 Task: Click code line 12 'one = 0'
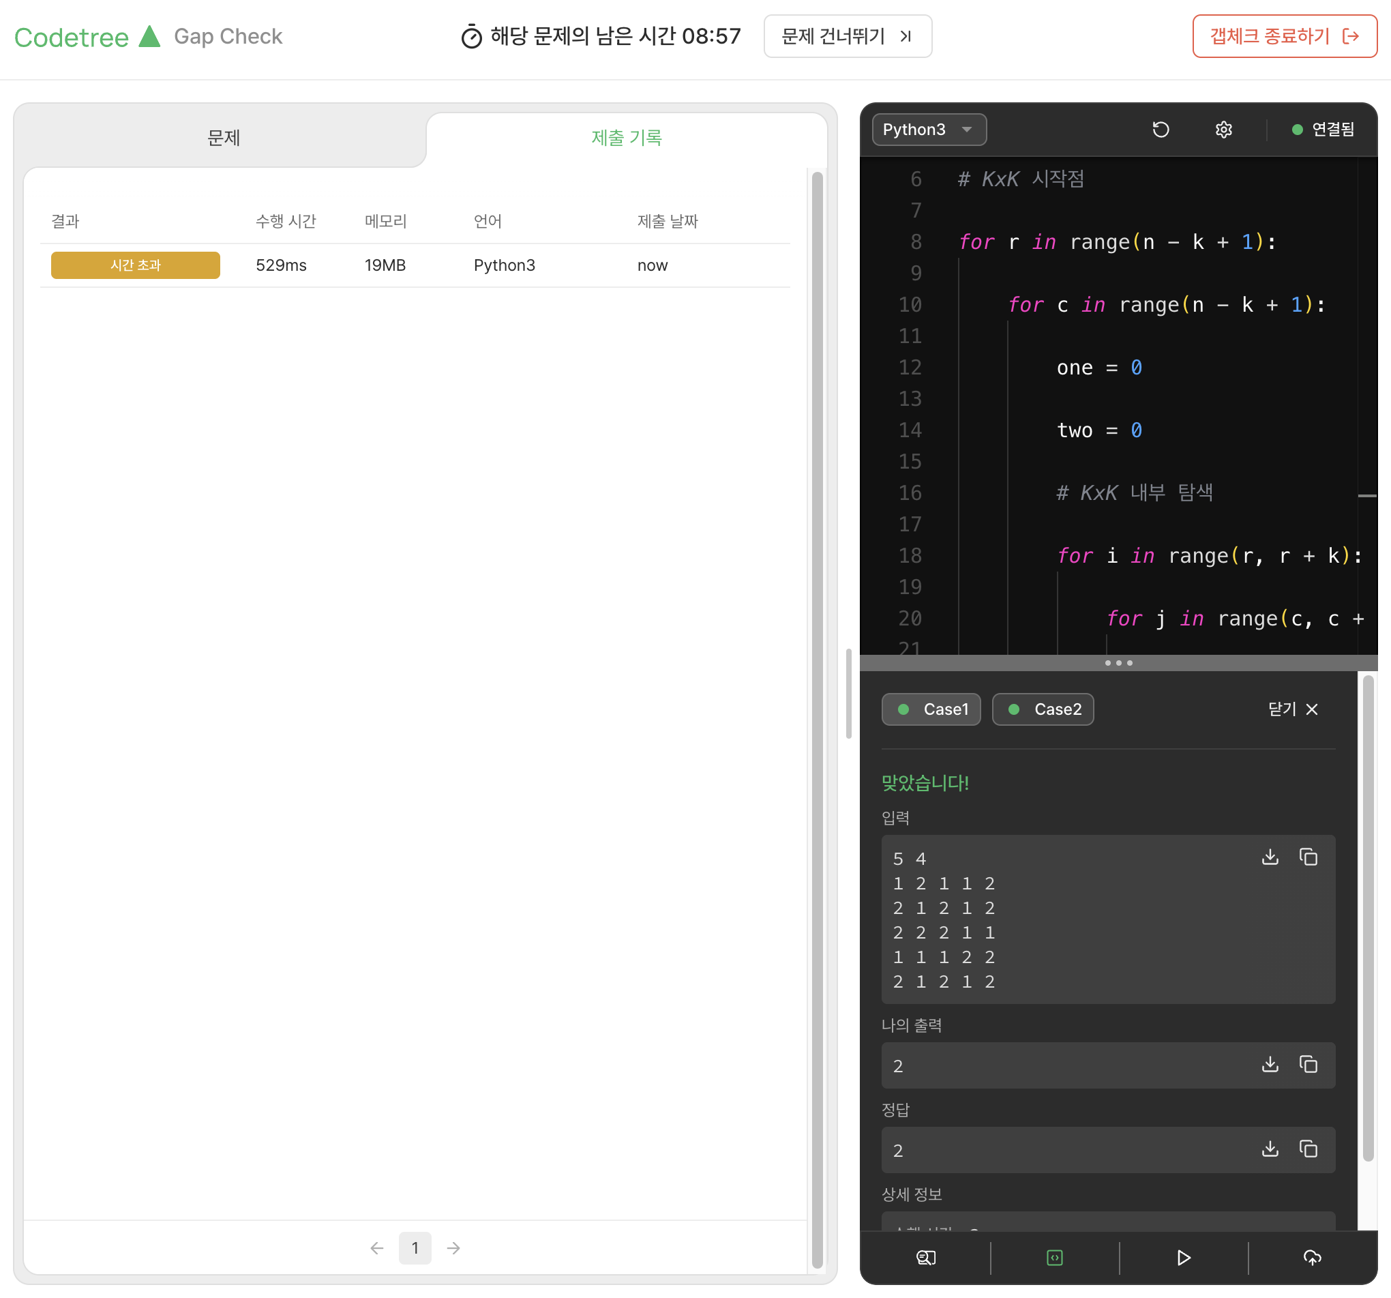(x=1099, y=368)
